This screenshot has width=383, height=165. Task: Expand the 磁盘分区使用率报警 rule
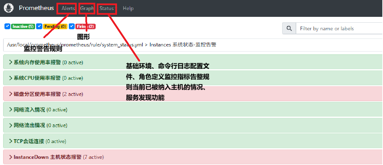(x=193, y=94)
